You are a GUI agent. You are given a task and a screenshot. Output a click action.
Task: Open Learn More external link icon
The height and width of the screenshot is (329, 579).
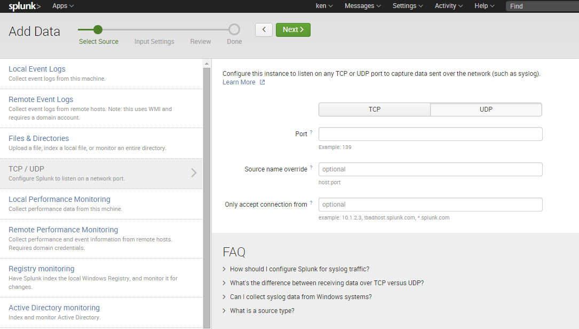pos(262,82)
